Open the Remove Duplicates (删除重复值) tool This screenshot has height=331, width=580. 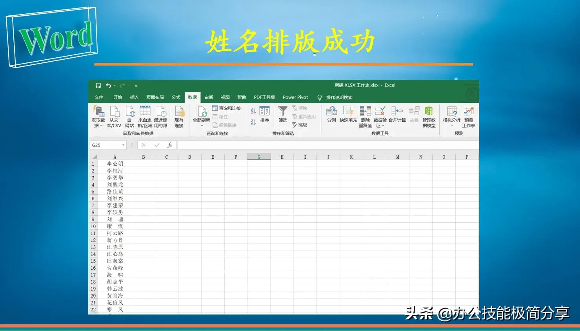[x=365, y=116]
